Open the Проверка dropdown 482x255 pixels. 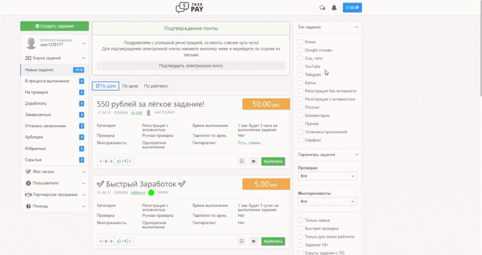point(327,176)
